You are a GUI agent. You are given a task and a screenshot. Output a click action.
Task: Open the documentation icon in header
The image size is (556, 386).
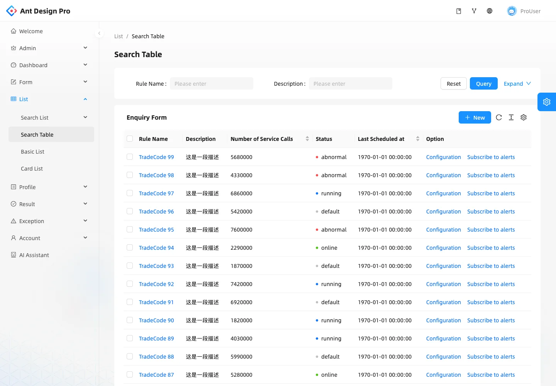pyautogui.click(x=459, y=11)
